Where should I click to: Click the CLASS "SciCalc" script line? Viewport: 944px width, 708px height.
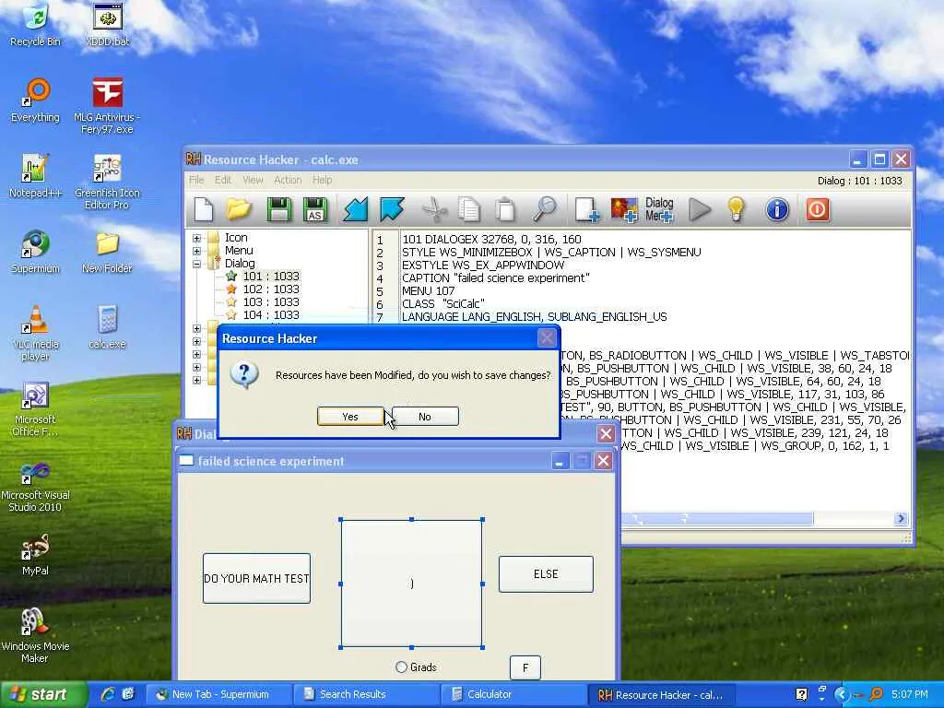(443, 304)
